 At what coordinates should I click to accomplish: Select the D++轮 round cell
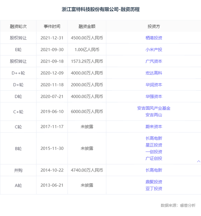click(18, 73)
